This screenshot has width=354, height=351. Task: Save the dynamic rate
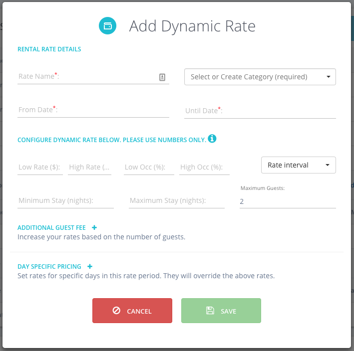click(x=221, y=311)
